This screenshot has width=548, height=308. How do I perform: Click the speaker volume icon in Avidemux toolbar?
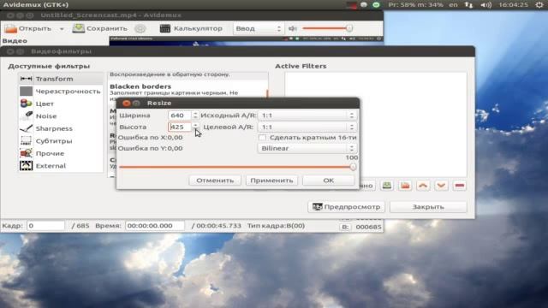coord(293,28)
